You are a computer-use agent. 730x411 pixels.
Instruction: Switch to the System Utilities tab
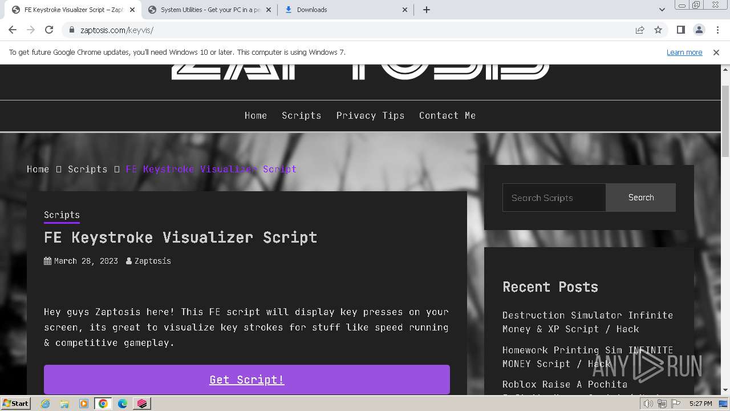(x=209, y=10)
